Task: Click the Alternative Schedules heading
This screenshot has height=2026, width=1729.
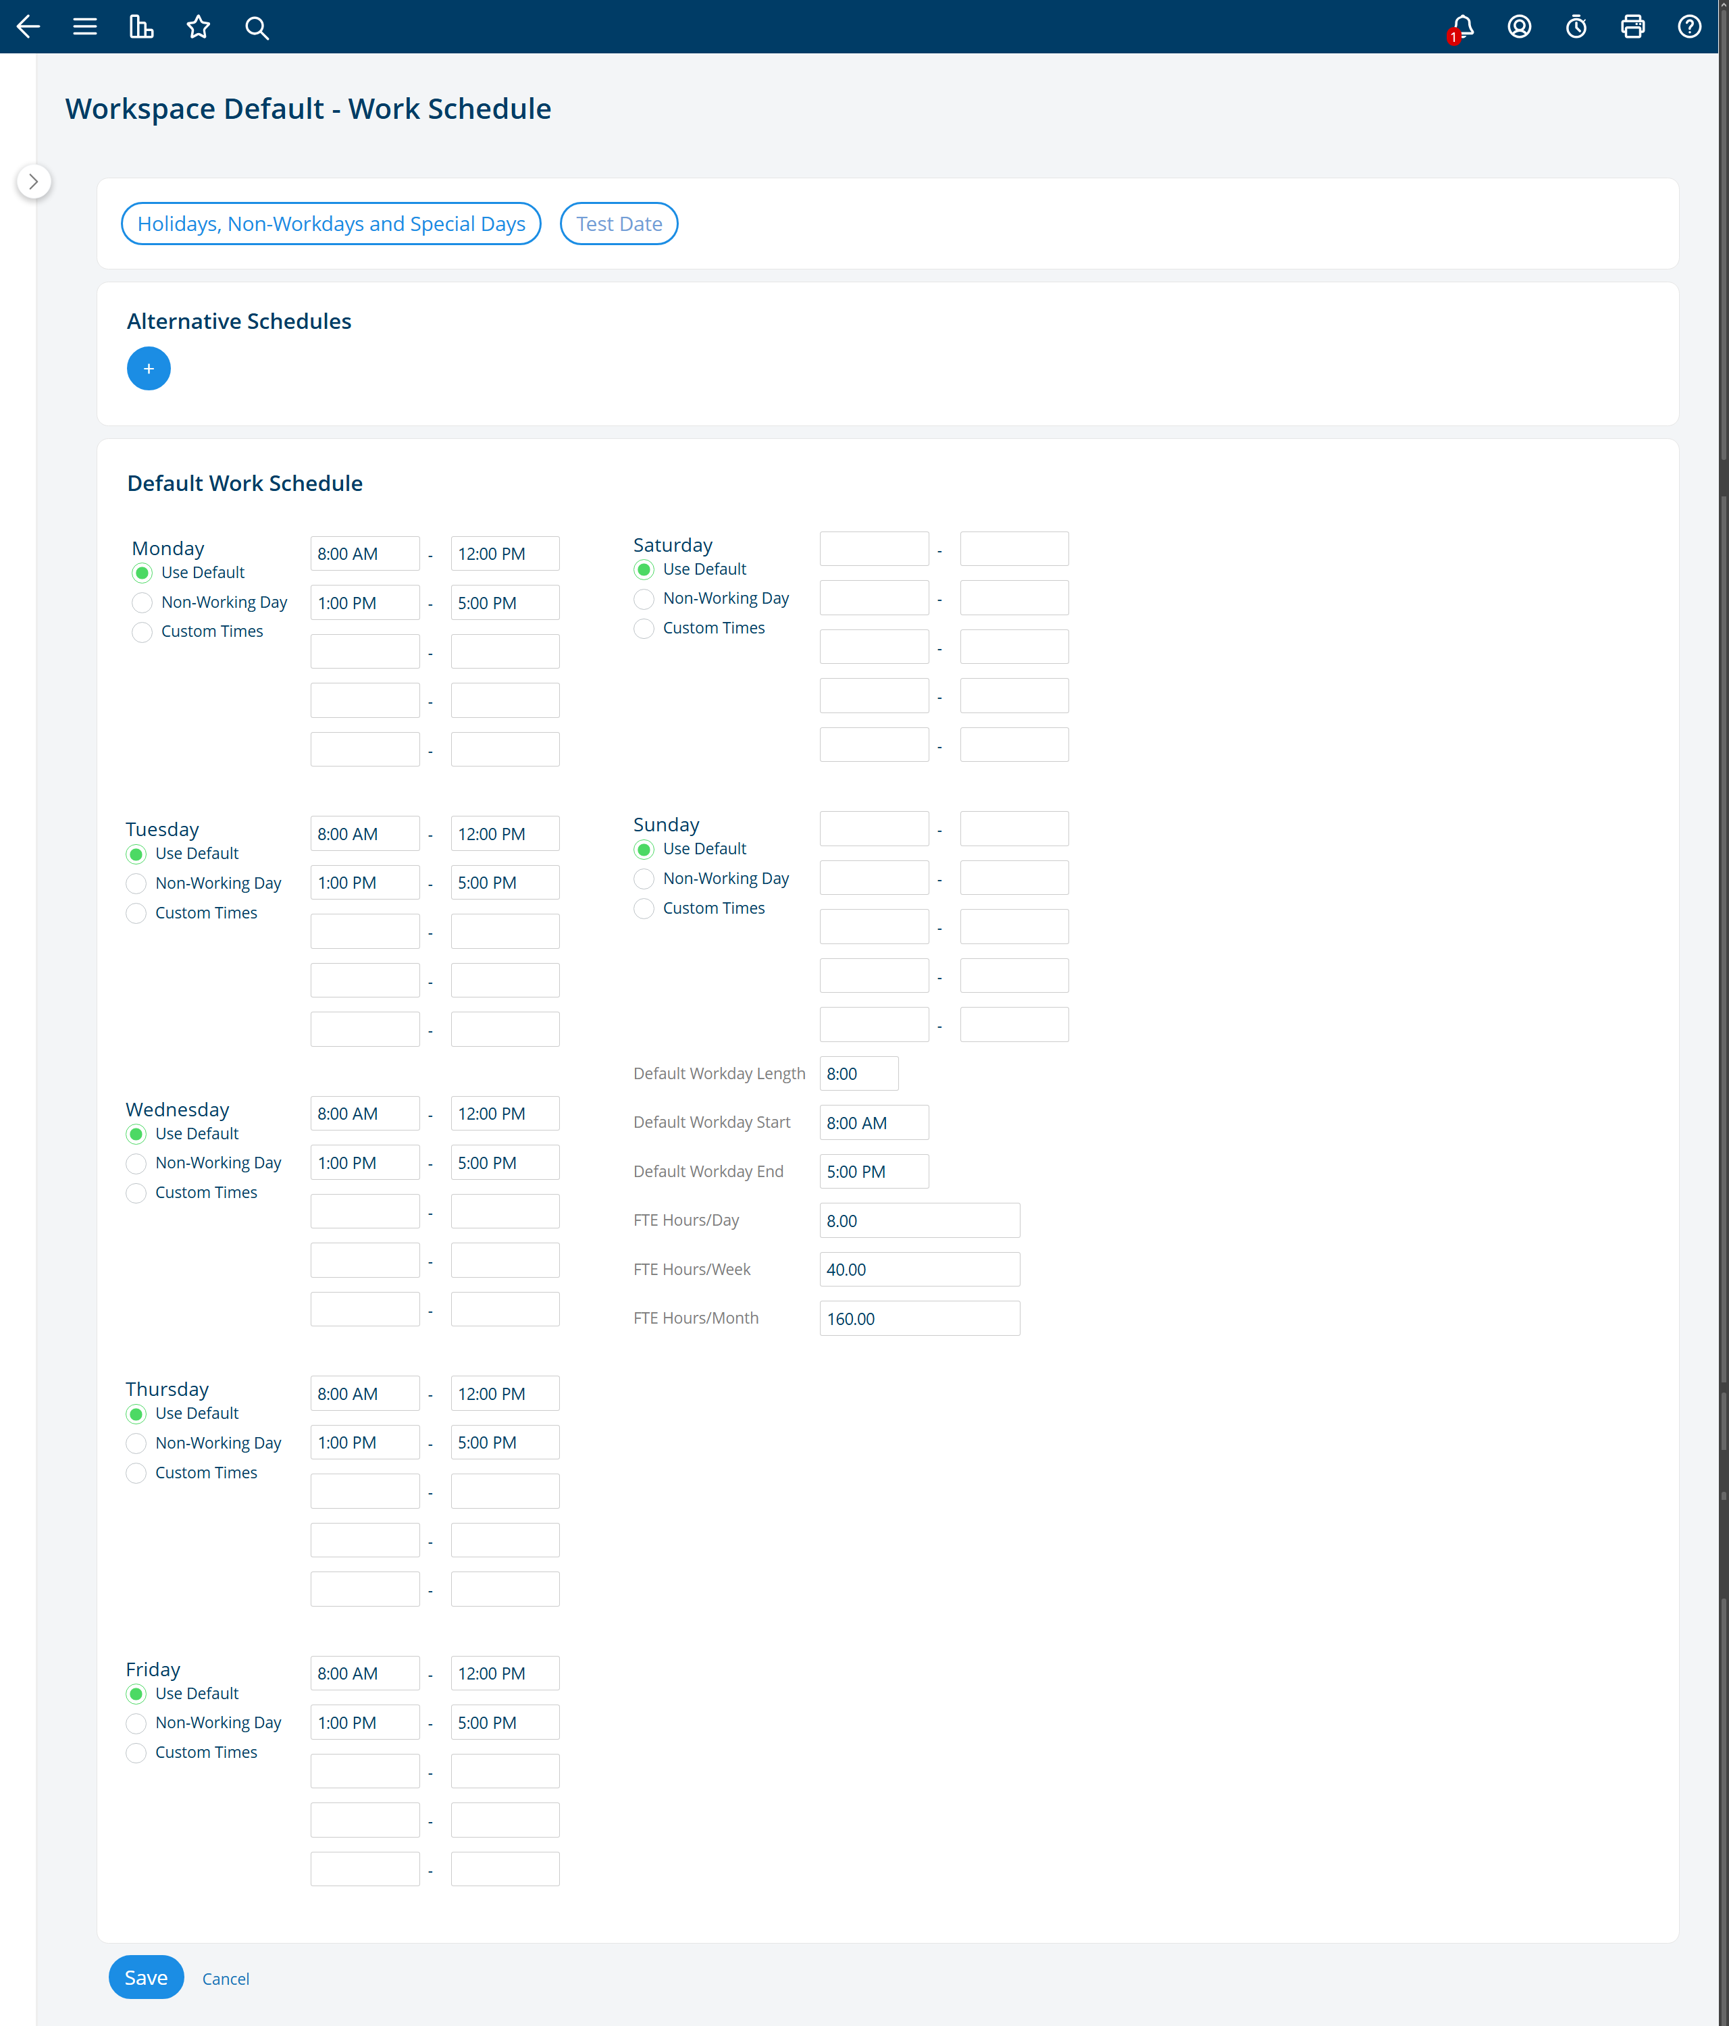Action: (238, 321)
